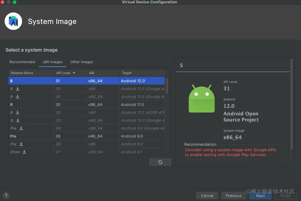Screen dimensions: 301x201
Task: Click the Finish button
Action: click(x=286, y=196)
